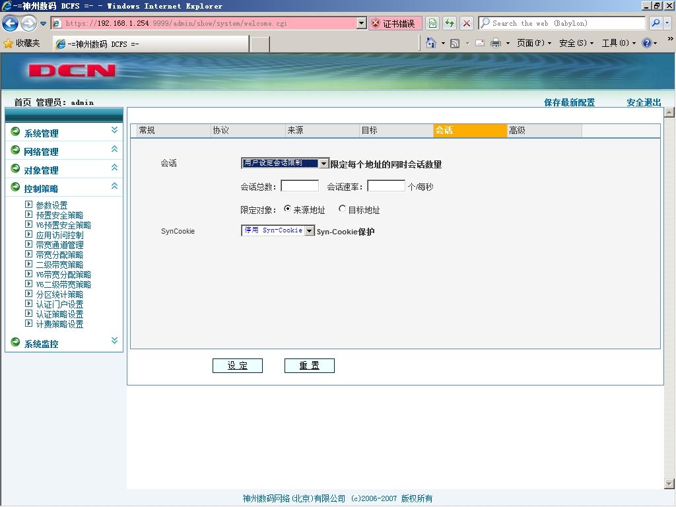Refresh the page with the green arrows icon
The height and width of the screenshot is (507, 676).
[x=450, y=23]
